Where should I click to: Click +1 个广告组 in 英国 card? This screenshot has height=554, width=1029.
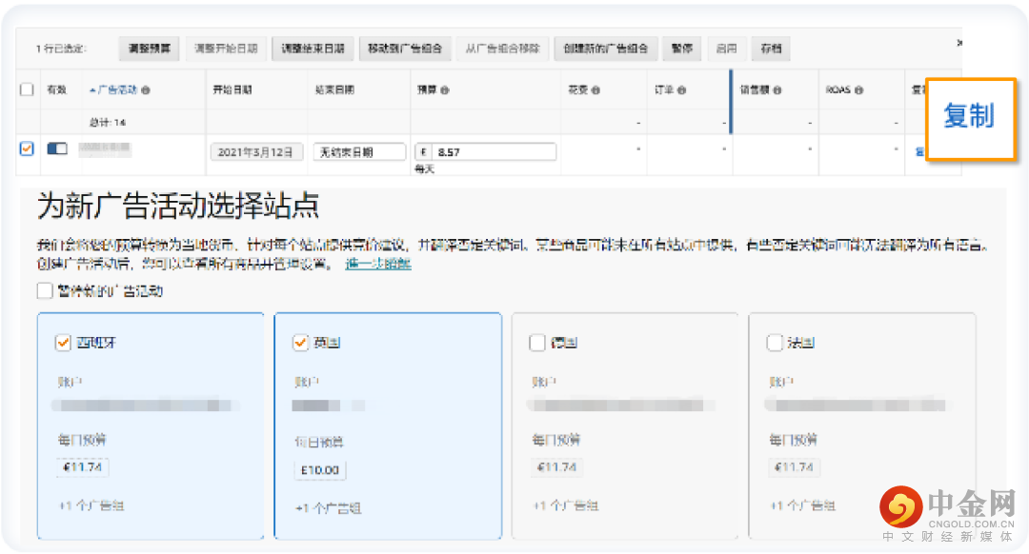(328, 508)
